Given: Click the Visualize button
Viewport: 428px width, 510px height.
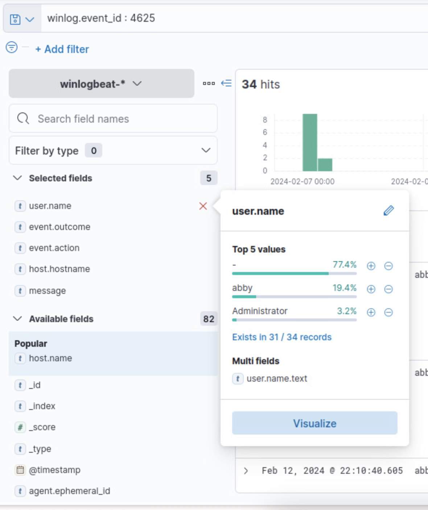Looking at the screenshot, I should pos(314,423).
